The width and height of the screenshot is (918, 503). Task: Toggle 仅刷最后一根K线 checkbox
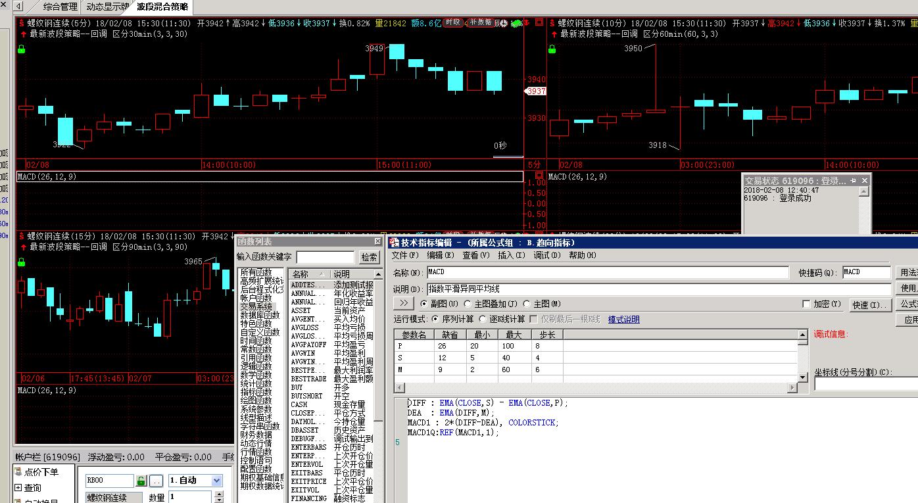[533, 319]
